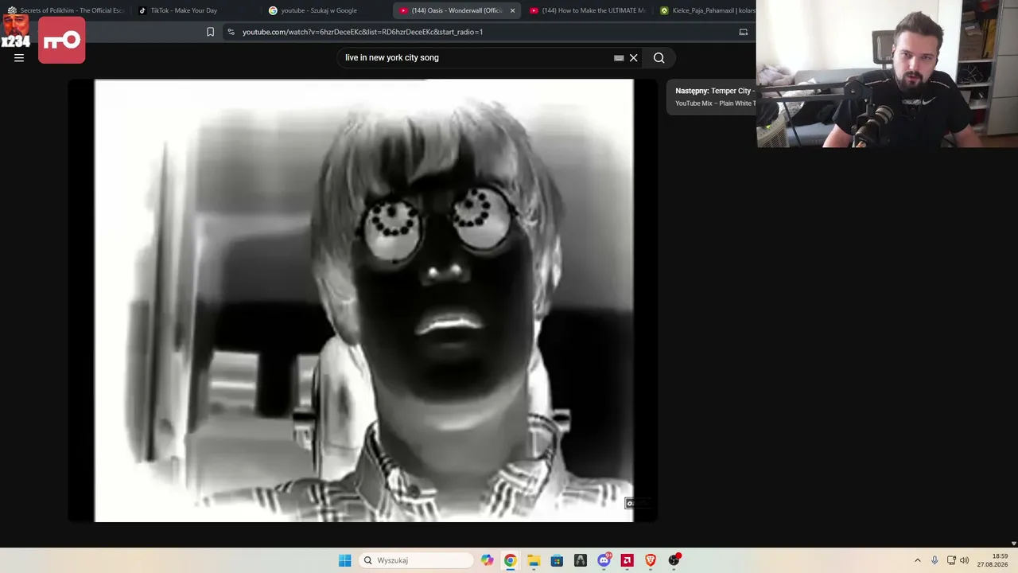Open File Explorer from the taskbar
Viewport: 1018px width, 573px height.
click(x=534, y=560)
